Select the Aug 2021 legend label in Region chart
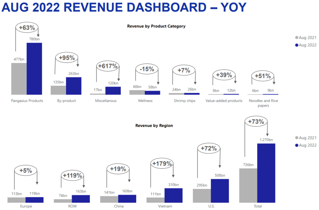Image resolution: width=319 pixels, height=210 pixels. (307, 138)
